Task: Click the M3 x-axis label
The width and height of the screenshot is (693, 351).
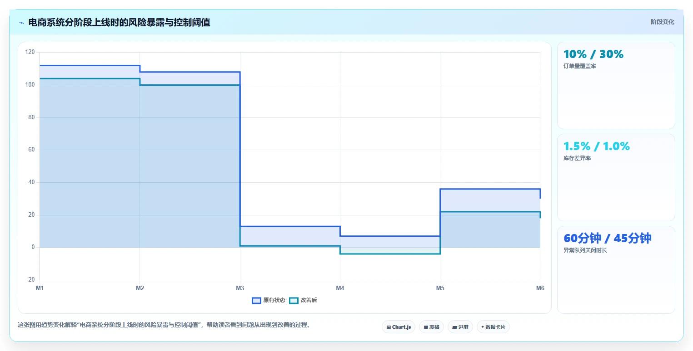Action: tap(240, 288)
